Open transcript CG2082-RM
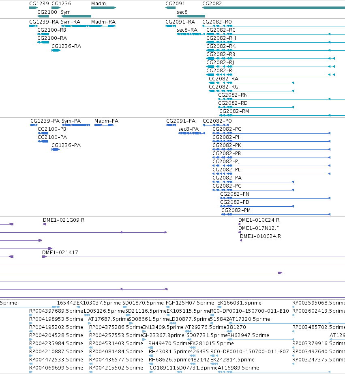Image resolution: width=345 pixels, height=374 pixels. [x=234, y=111]
